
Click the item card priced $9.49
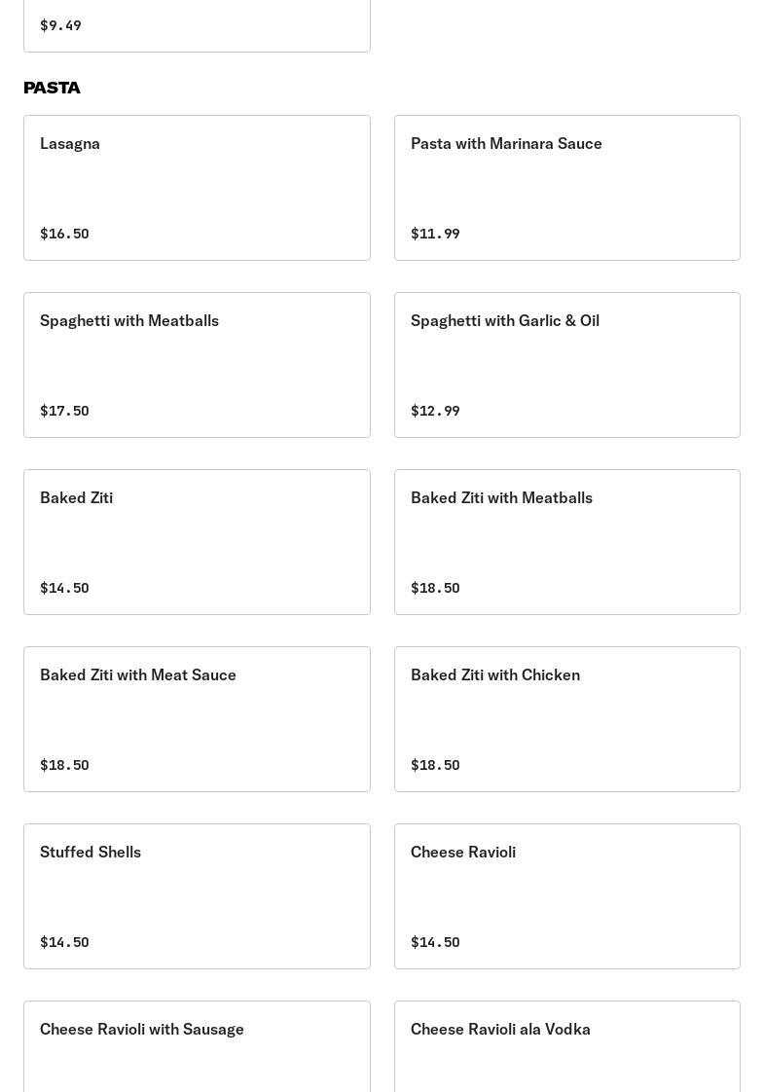tap(197, 25)
